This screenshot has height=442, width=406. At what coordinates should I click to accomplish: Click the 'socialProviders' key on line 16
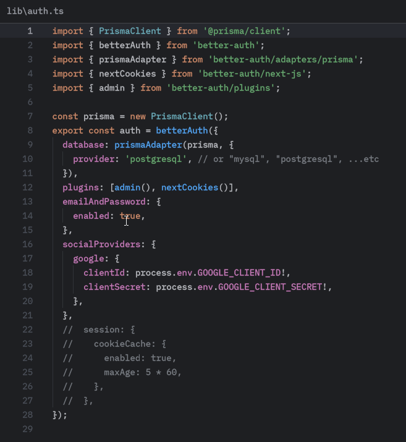click(x=101, y=244)
